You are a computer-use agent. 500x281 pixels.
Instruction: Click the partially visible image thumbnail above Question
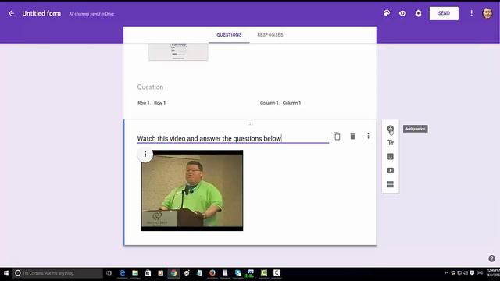(x=178, y=52)
